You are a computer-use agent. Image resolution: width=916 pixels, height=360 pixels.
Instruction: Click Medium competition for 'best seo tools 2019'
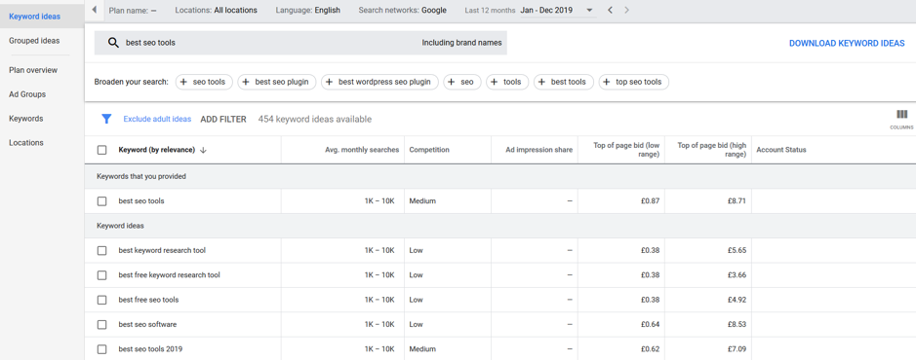[x=422, y=349]
